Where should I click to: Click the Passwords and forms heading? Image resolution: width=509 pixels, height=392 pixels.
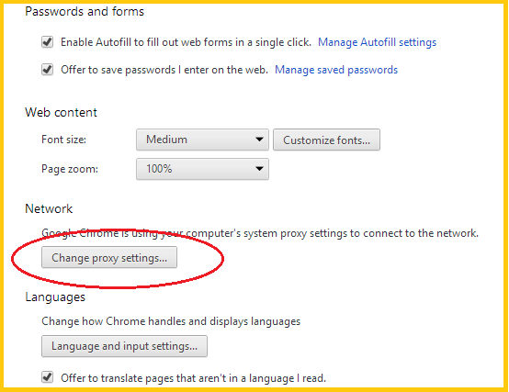(85, 12)
